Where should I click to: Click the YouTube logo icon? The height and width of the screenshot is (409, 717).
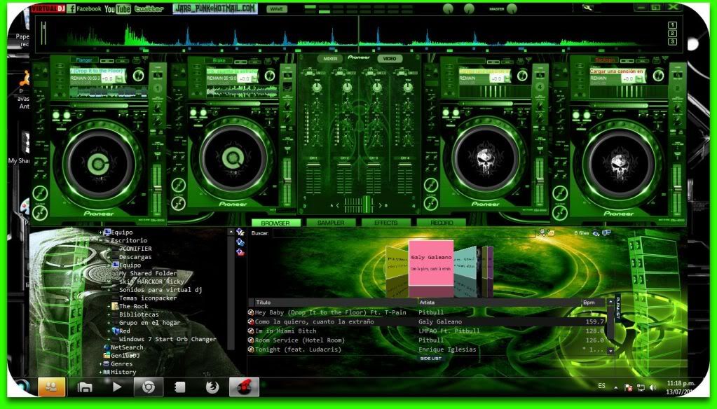pos(117,9)
